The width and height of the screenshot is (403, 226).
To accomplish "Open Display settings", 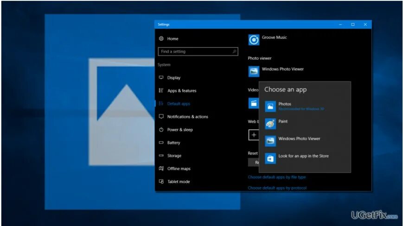I will tap(174, 78).
